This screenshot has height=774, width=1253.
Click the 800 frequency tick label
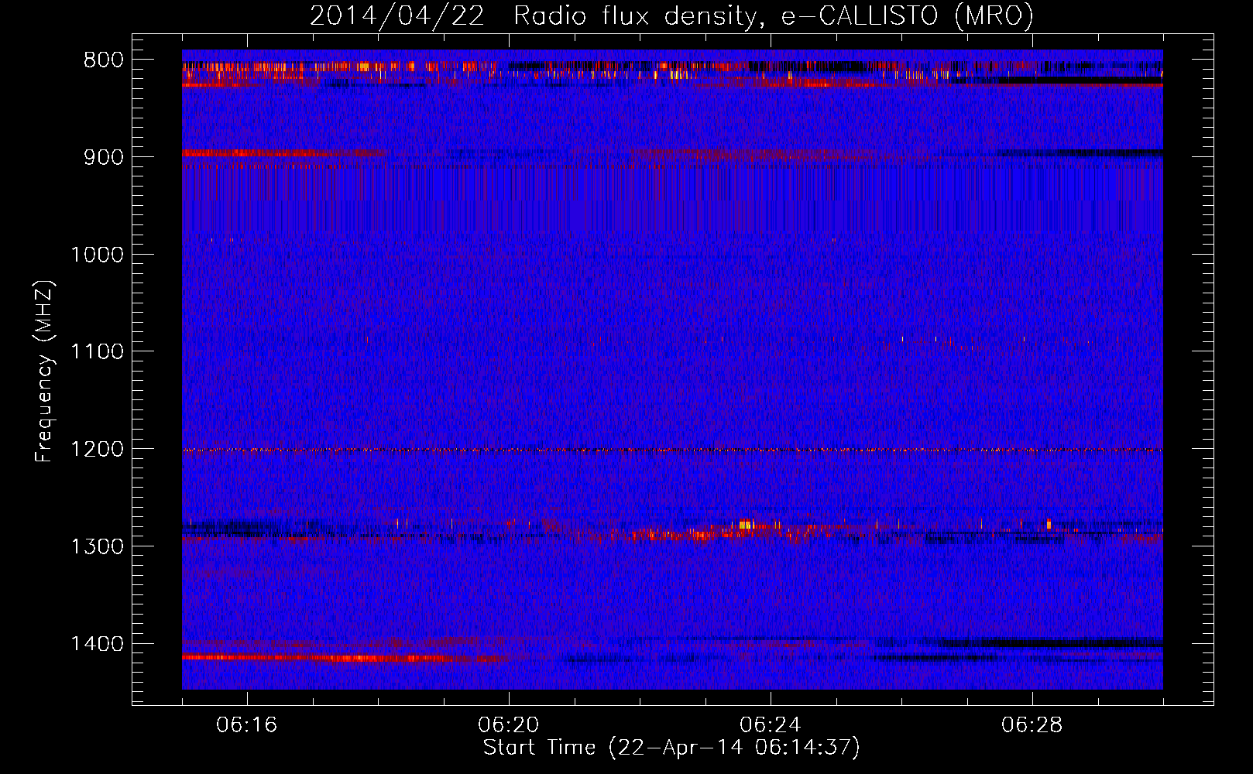pos(103,60)
